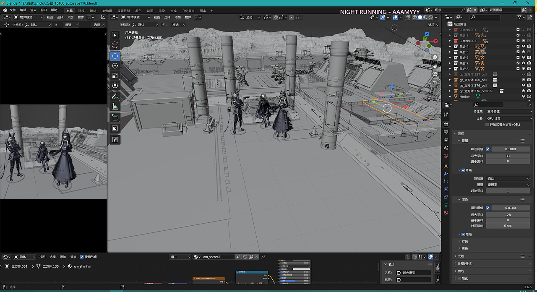Switch to 几何节点 workspace tab

point(188,10)
